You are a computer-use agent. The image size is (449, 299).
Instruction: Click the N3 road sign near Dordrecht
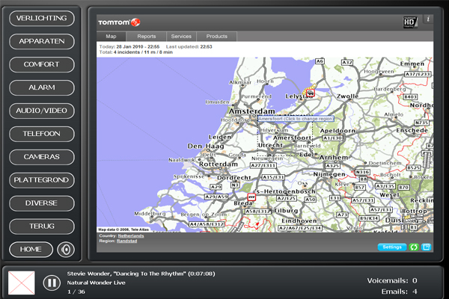click(235, 185)
